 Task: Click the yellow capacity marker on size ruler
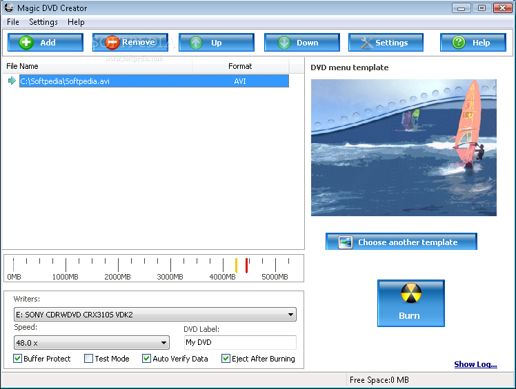(x=236, y=266)
